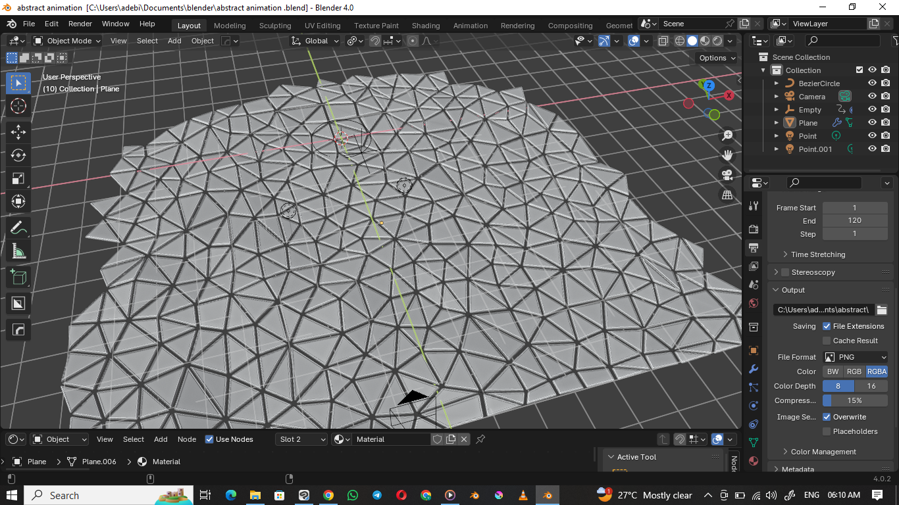Click the zoom magnifier in viewport
Viewport: 899px width, 505px height.
pos(727,135)
